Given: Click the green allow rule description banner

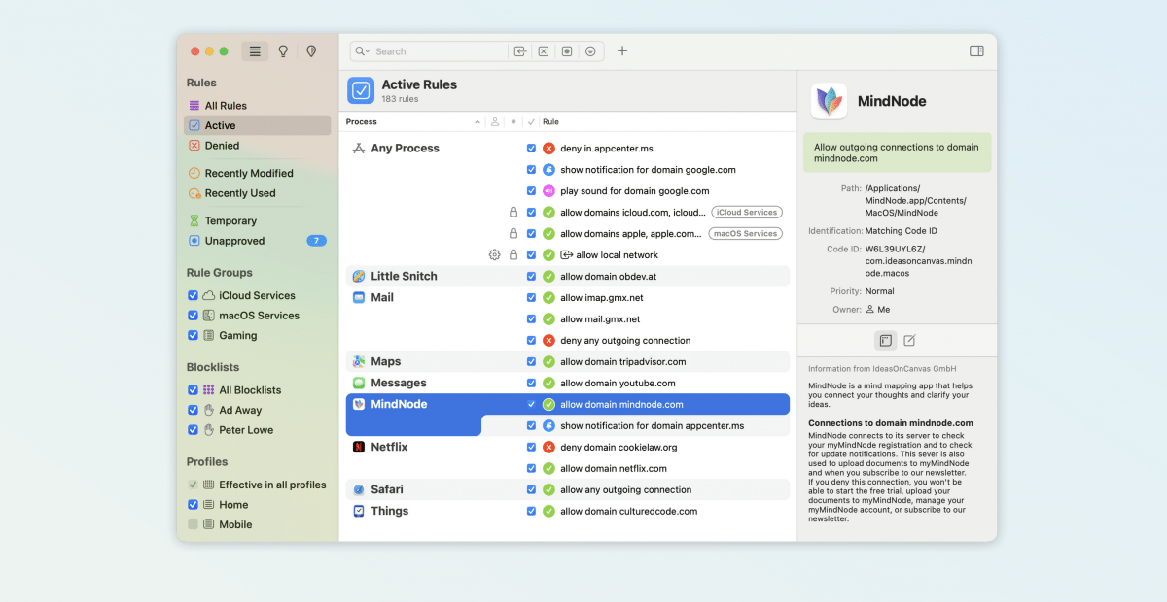Looking at the screenshot, I should pyautogui.click(x=897, y=153).
